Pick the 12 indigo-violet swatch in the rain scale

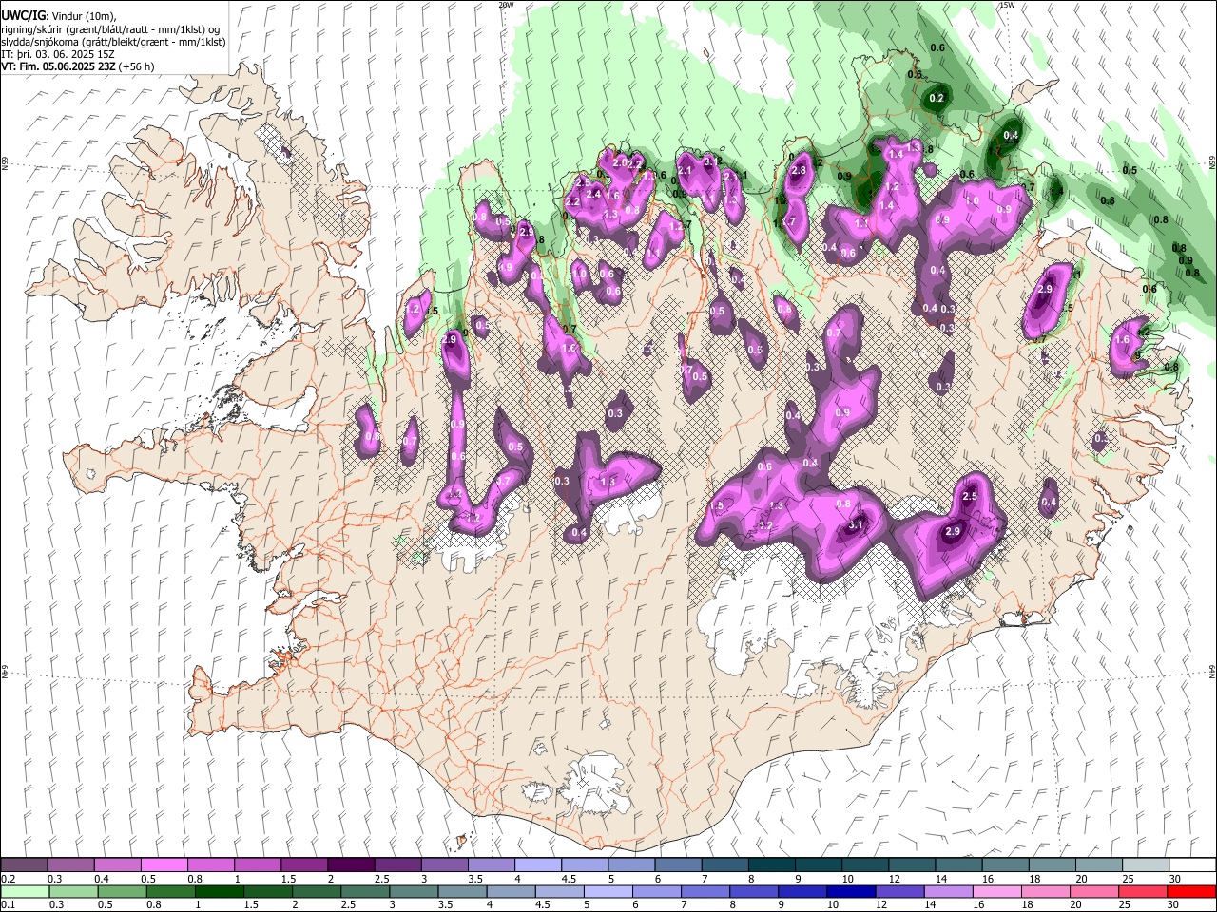899,891
